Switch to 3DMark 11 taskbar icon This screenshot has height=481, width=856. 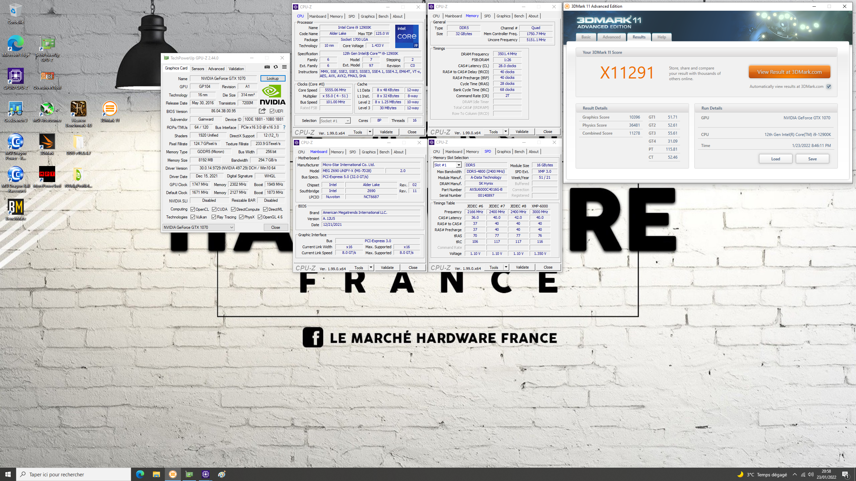point(173,474)
